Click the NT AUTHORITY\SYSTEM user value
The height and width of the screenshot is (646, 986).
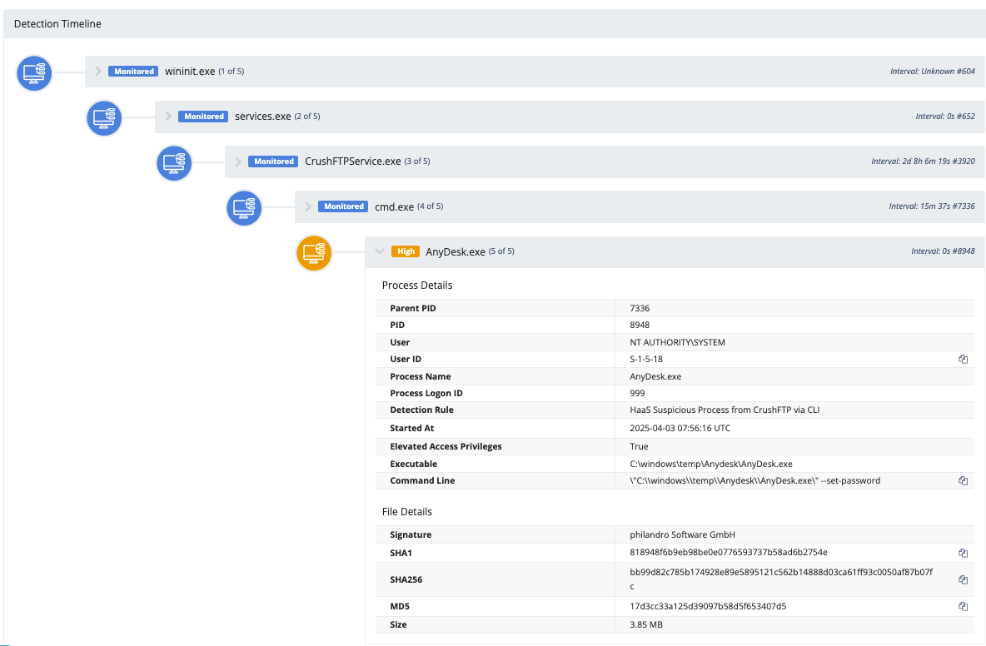677,342
